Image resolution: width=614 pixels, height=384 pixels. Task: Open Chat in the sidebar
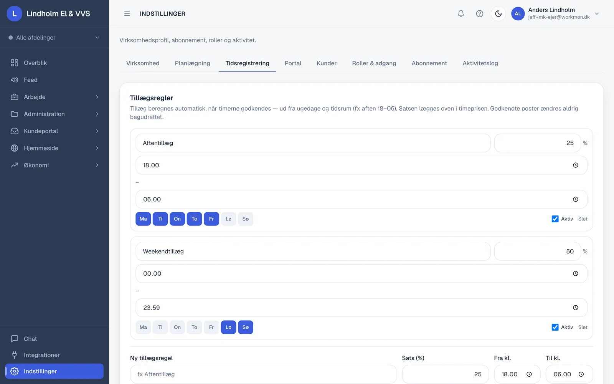54,339
